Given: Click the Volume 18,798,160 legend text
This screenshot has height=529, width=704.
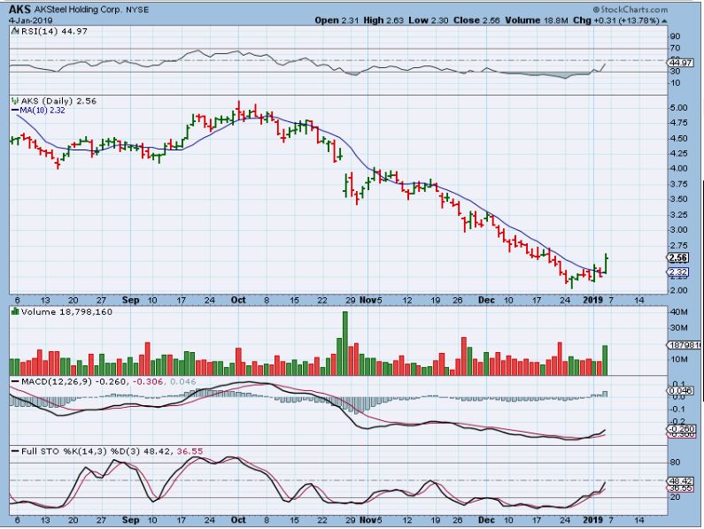Looking at the screenshot, I should pyautogui.click(x=66, y=311).
